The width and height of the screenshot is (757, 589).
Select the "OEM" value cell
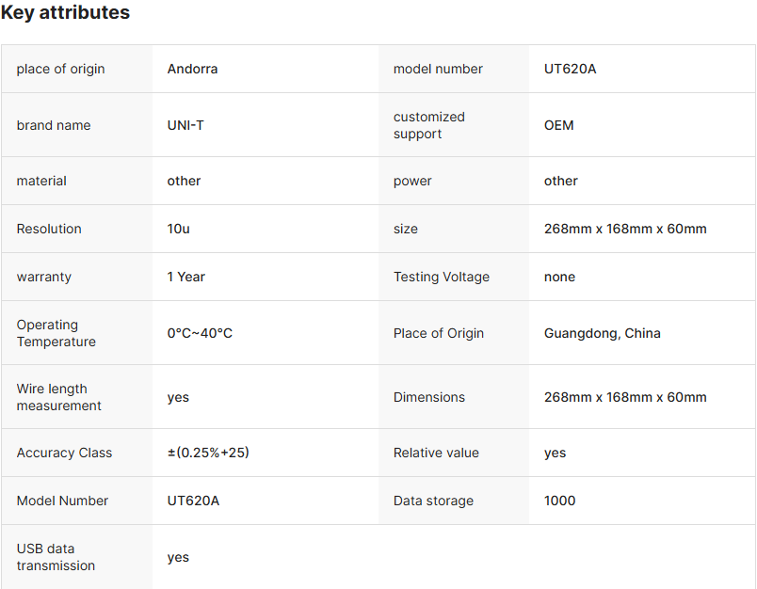(558, 125)
